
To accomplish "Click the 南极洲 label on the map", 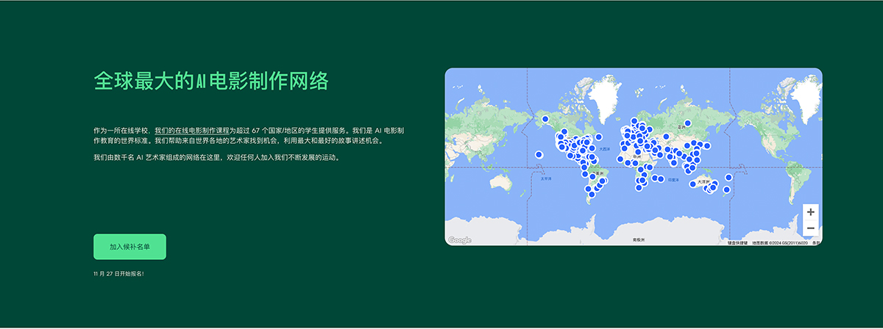I will (638, 239).
